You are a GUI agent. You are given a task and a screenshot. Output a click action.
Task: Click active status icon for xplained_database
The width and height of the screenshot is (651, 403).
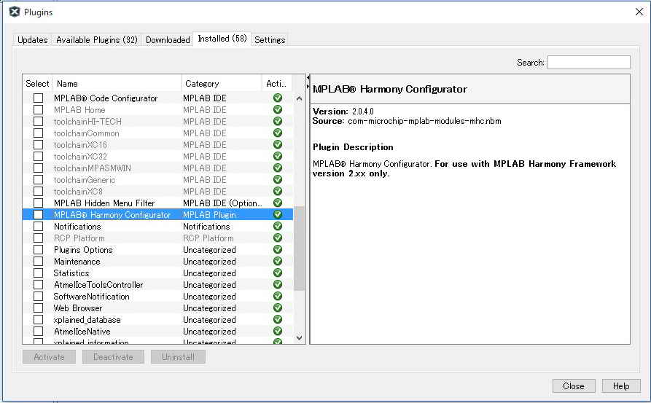click(x=278, y=319)
